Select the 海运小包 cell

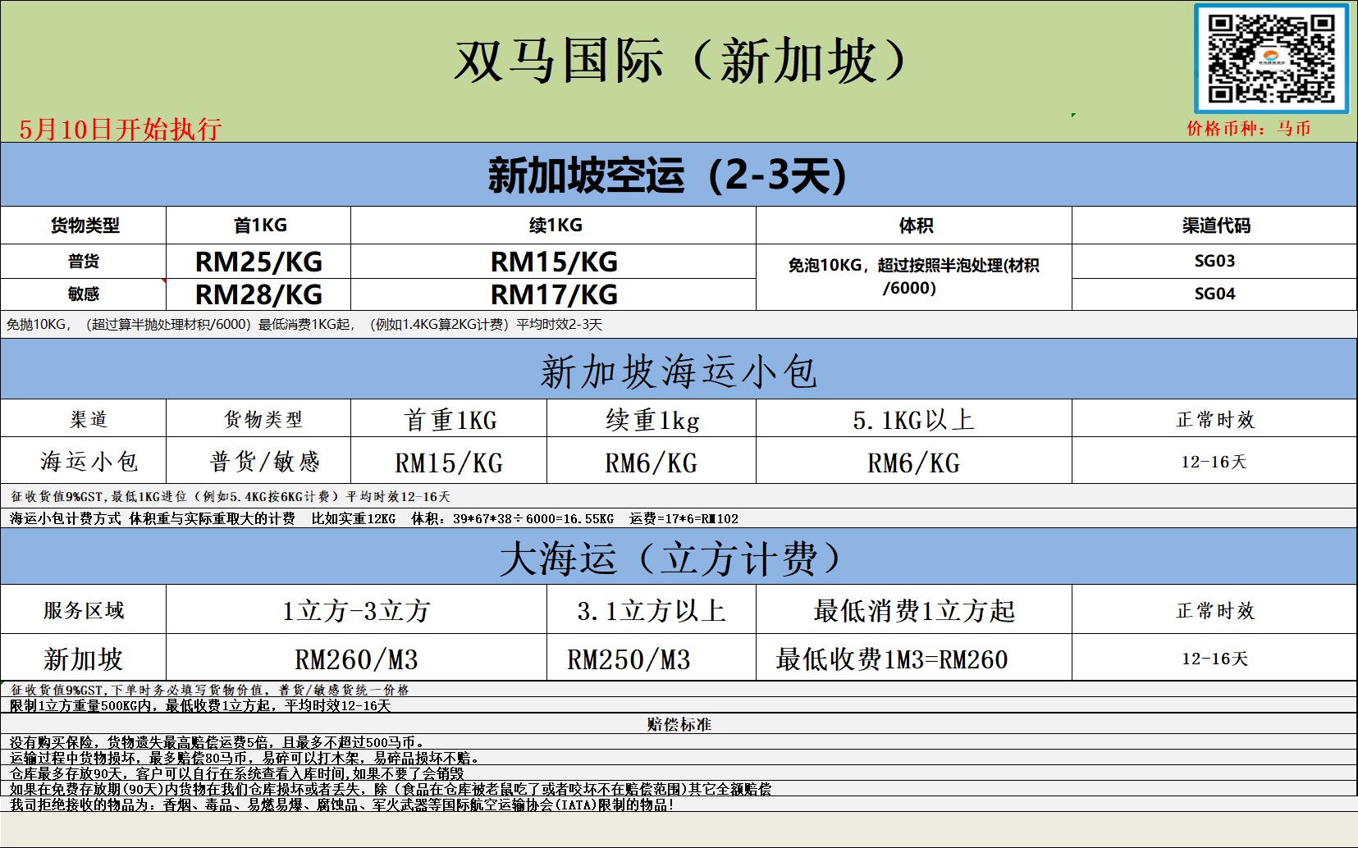pyautogui.click(x=84, y=461)
